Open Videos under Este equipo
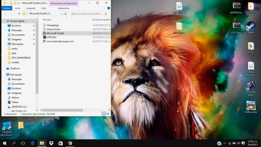 pos(15,102)
